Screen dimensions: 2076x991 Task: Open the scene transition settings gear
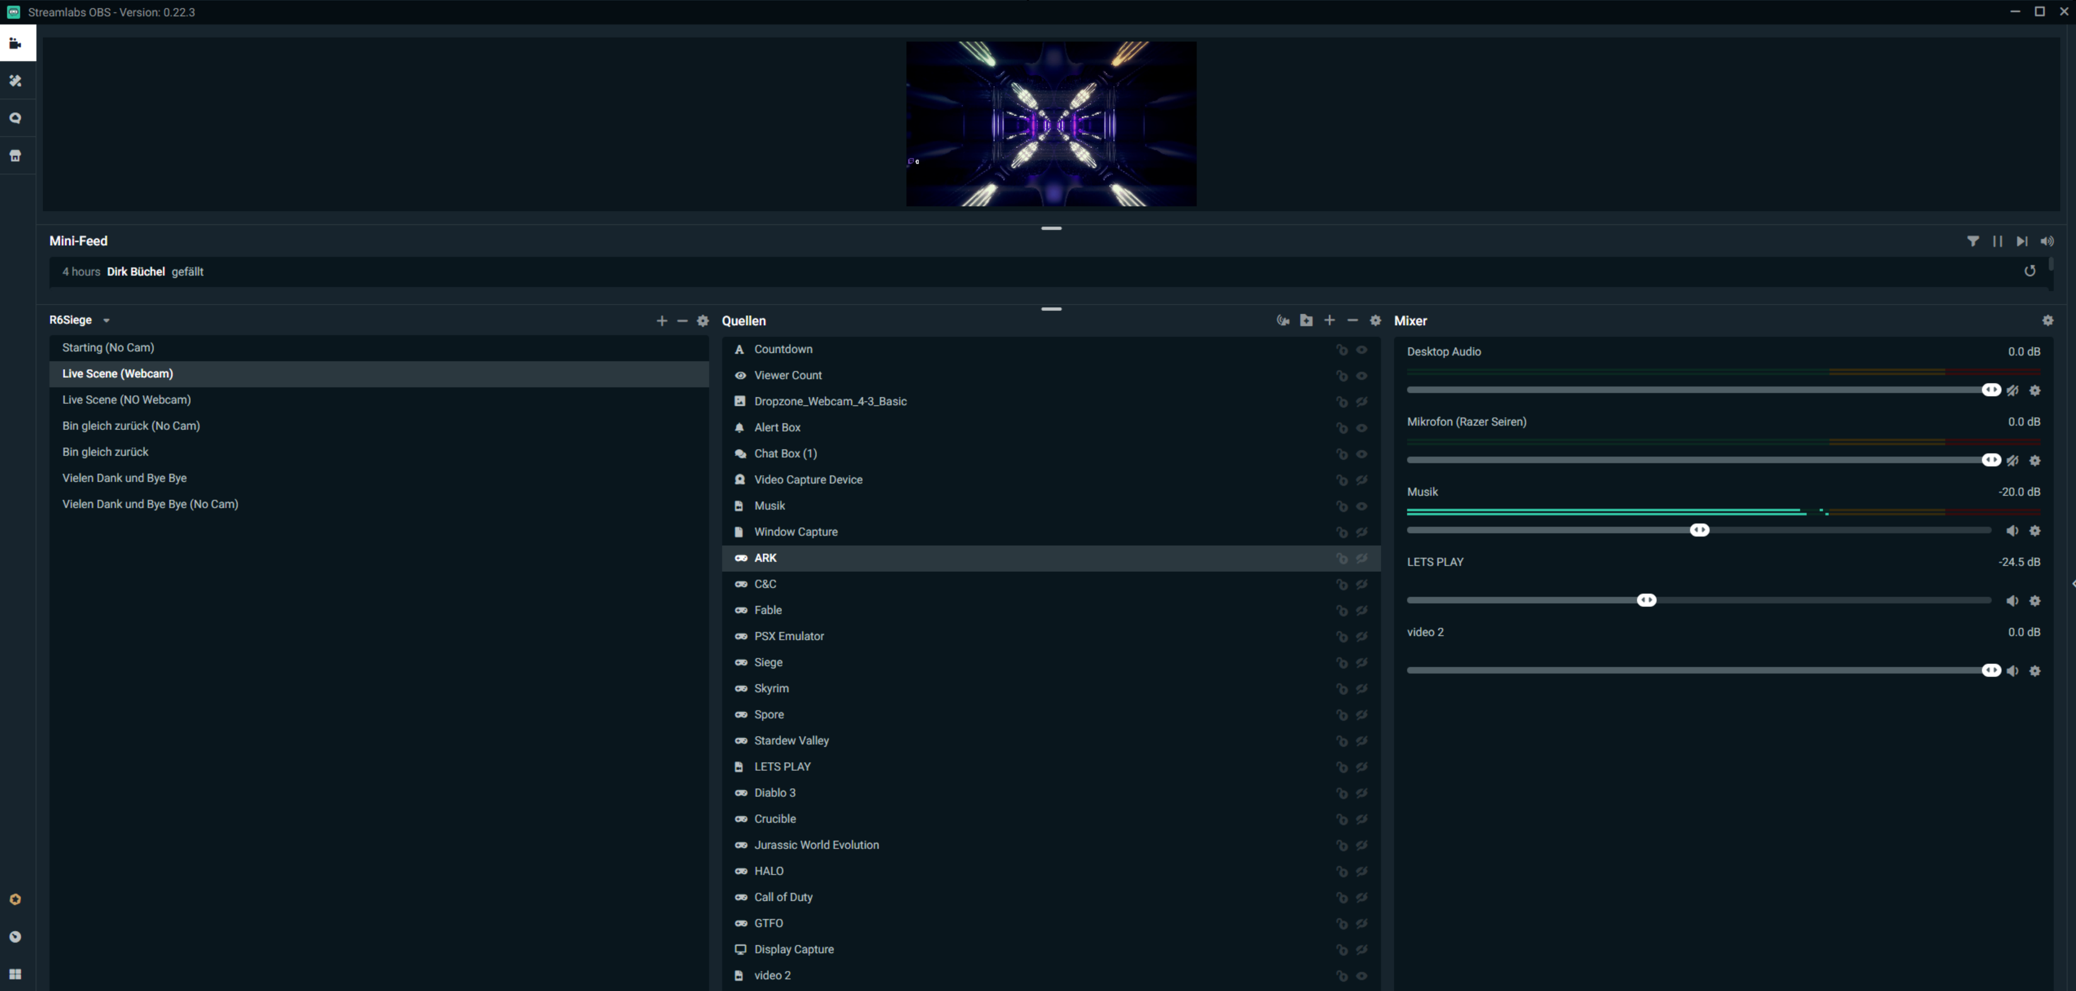pos(703,321)
